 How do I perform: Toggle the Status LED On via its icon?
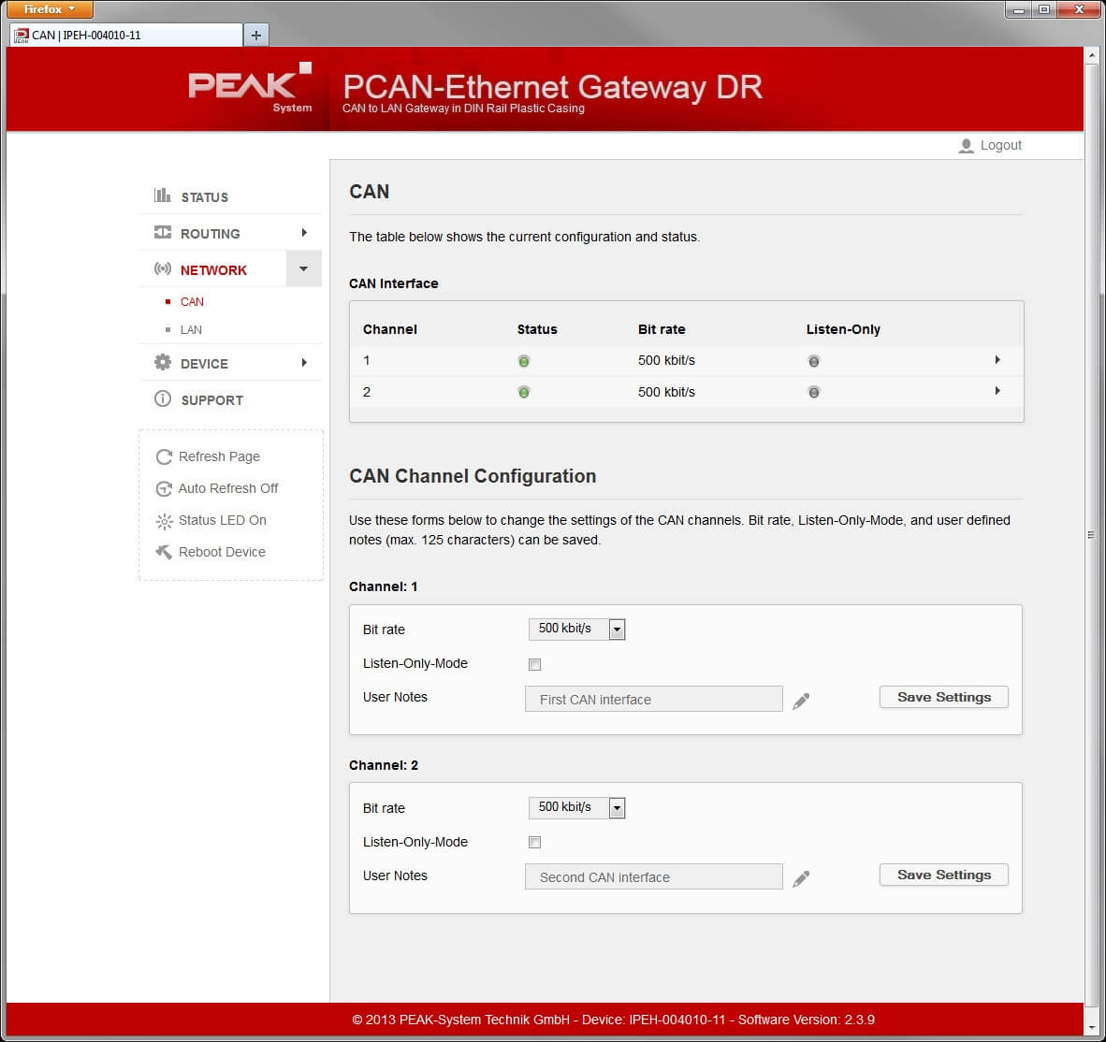pyautogui.click(x=165, y=520)
